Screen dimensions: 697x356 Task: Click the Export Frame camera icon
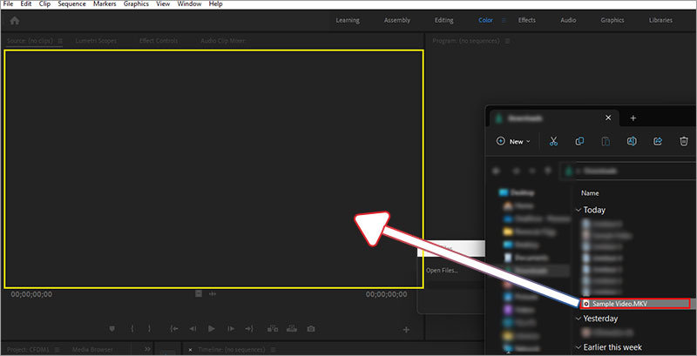tap(311, 329)
